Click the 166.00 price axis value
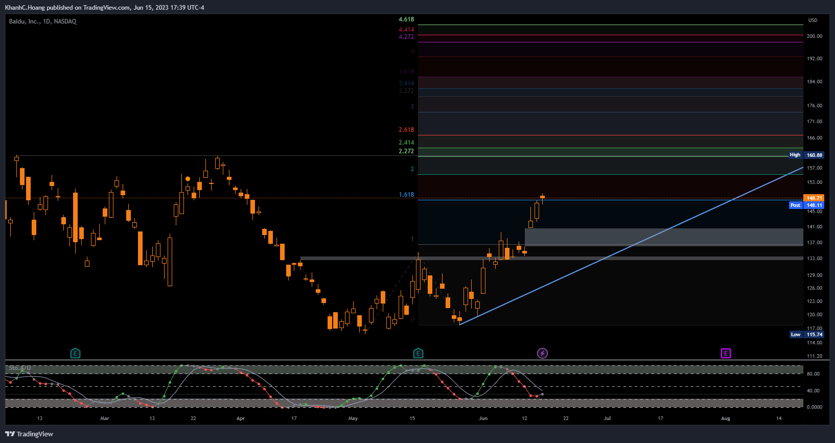 [815, 138]
